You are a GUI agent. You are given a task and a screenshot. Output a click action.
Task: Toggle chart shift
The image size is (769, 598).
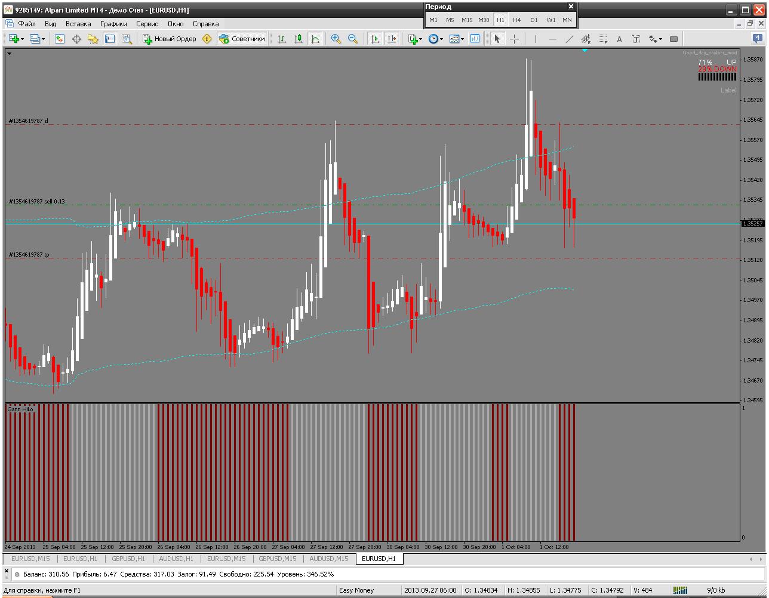pos(392,39)
